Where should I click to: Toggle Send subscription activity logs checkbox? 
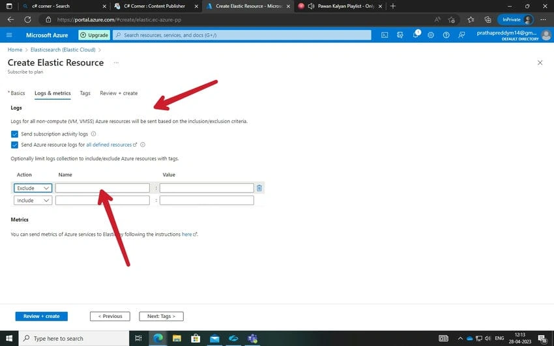click(14, 134)
